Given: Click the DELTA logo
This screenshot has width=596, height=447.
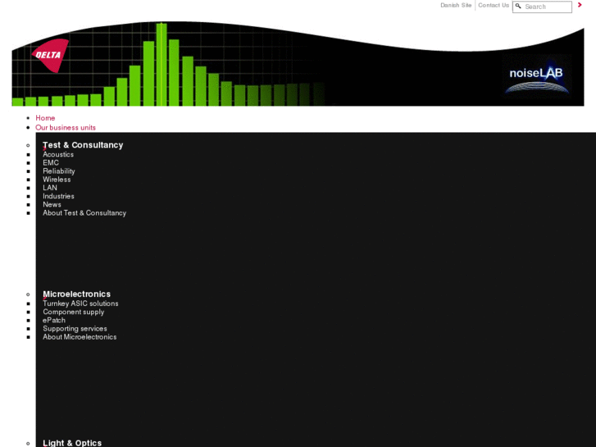Looking at the screenshot, I should click(x=50, y=55).
